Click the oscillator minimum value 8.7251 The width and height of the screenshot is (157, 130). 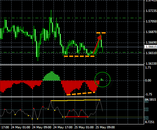tap(150, 122)
